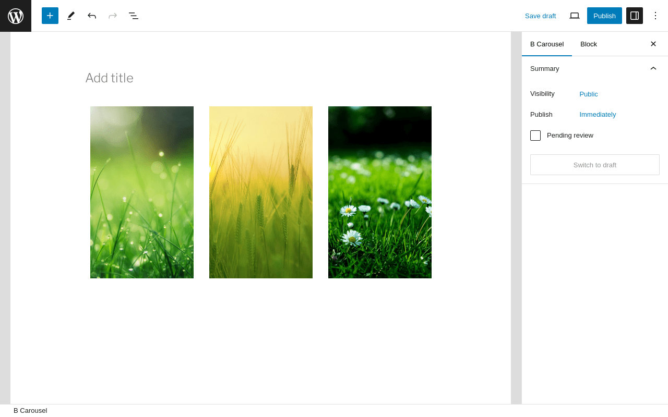Screen dimensions: 668x417
Task: Open the WordPress logo menu
Action: (x=16, y=16)
